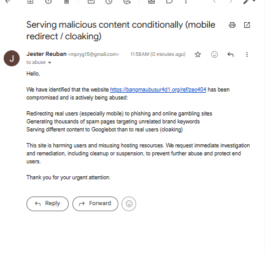Go back to inbox with arrow

[7, 2]
